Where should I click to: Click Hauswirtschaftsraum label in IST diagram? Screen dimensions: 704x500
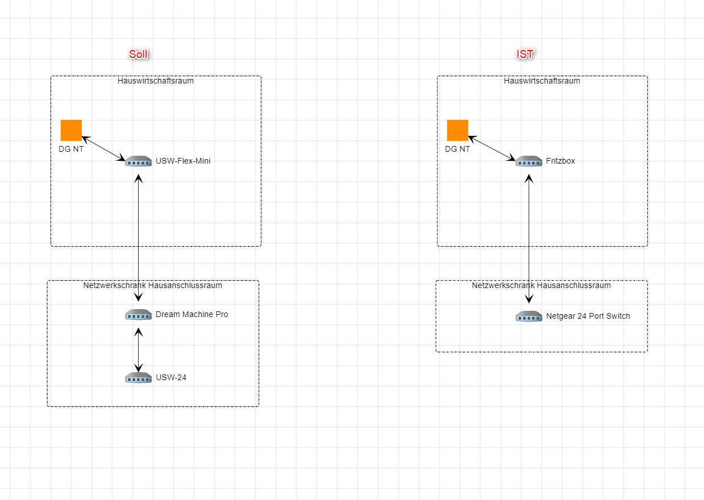542,81
